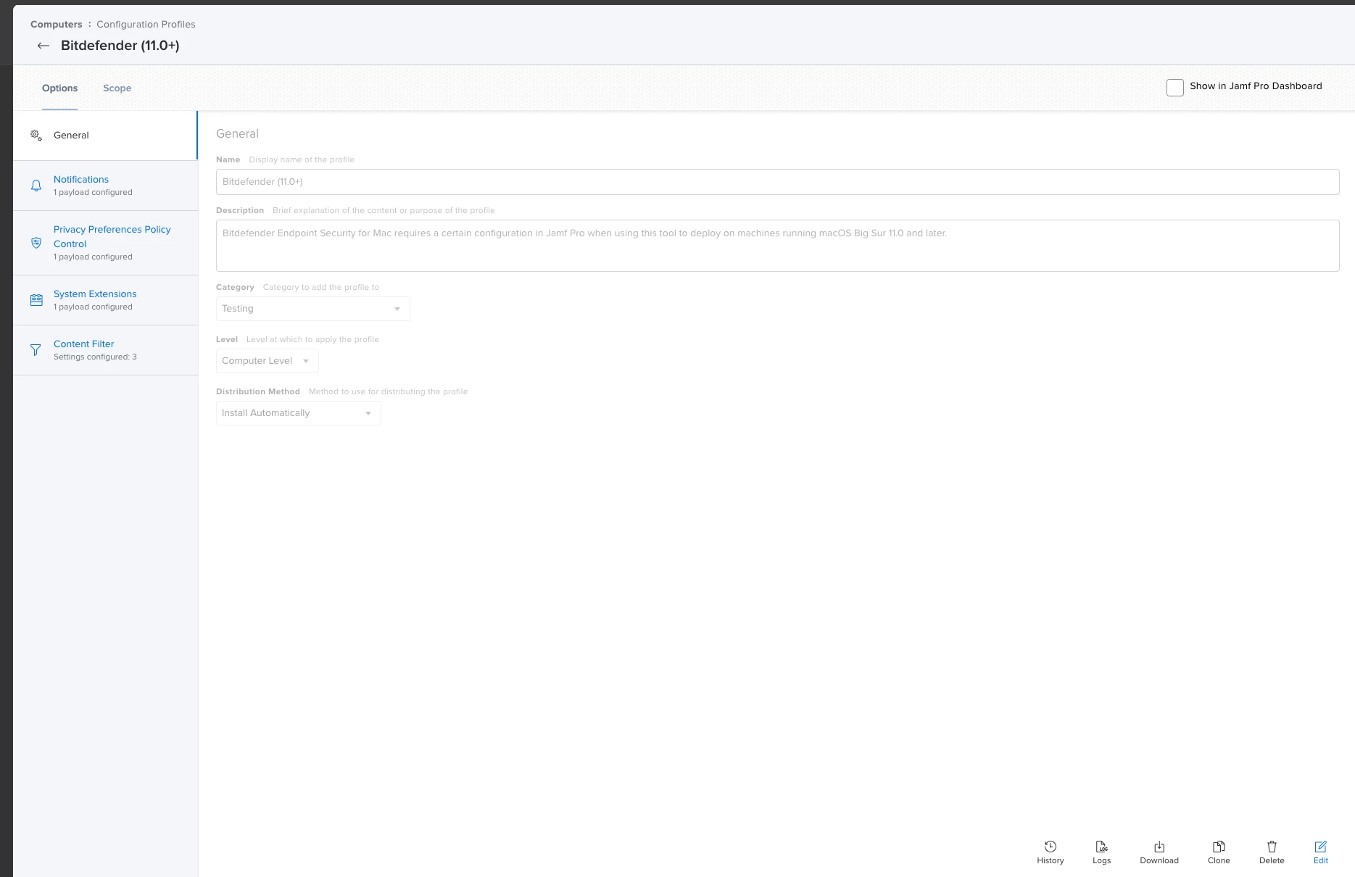Click the Clone icon
1355x877 pixels.
[x=1219, y=847]
